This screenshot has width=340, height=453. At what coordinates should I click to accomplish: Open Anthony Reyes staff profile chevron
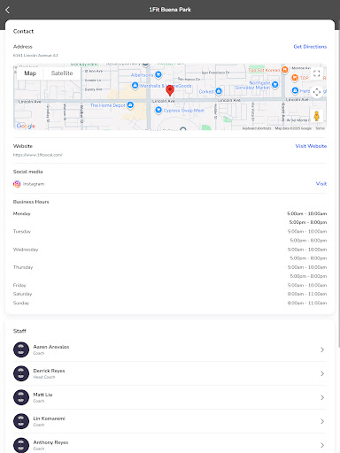point(322,445)
